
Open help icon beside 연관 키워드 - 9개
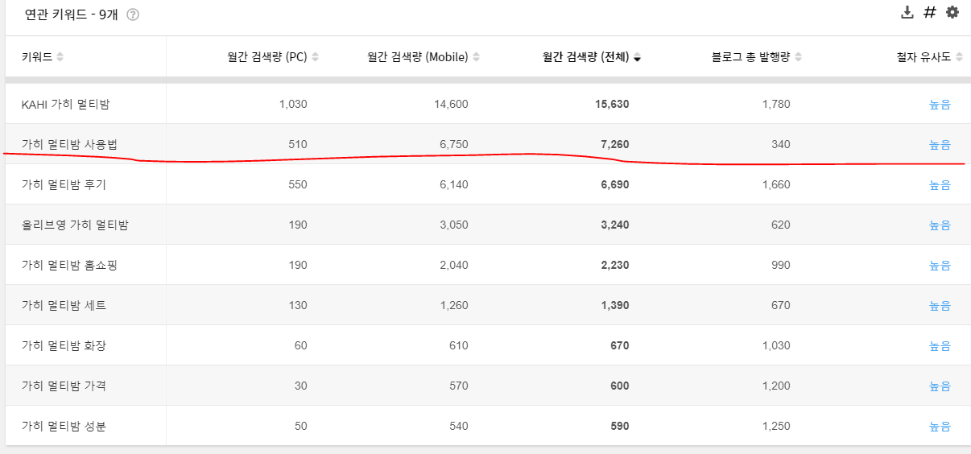coord(133,14)
